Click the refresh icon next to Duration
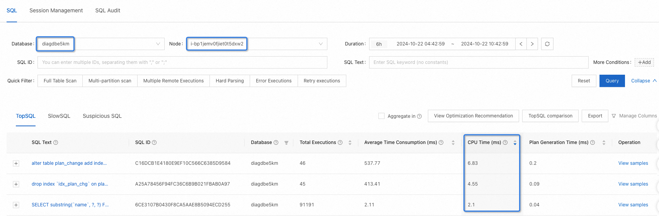659x216 pixels. pyautogui.click(x=547, y=44)
